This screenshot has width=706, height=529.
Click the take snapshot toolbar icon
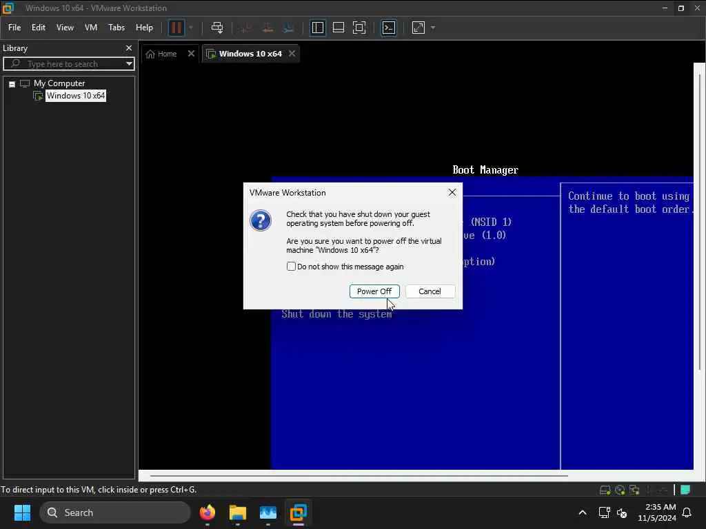point(245,28)
